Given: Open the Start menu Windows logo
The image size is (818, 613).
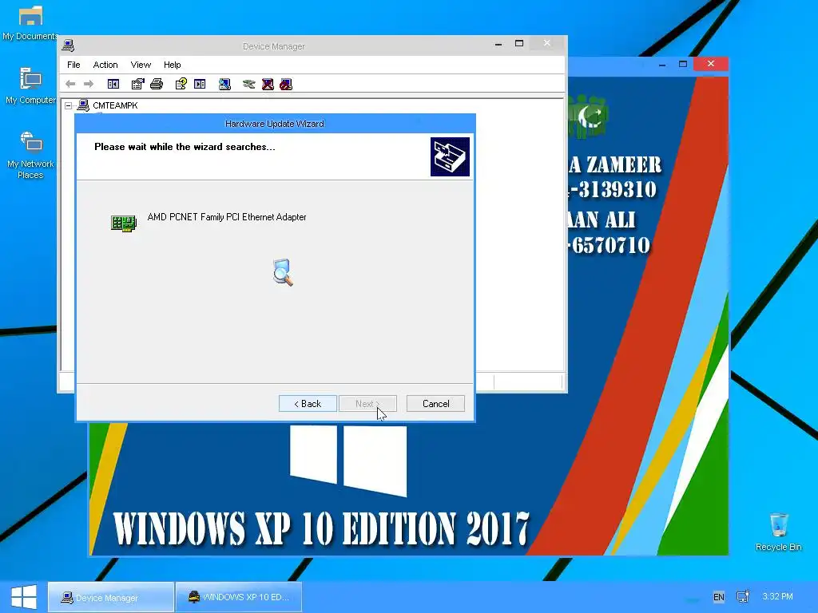Looking at the screenshot, I should [x=24, y=597].
